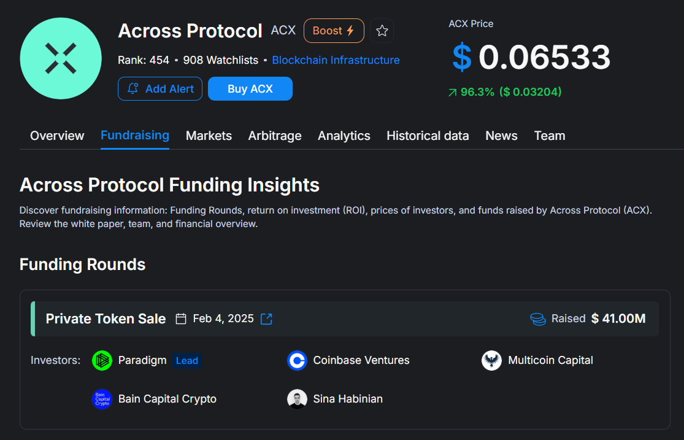Open the Historical data tab
The image size is (684, 440).
(x=428, y=136)
